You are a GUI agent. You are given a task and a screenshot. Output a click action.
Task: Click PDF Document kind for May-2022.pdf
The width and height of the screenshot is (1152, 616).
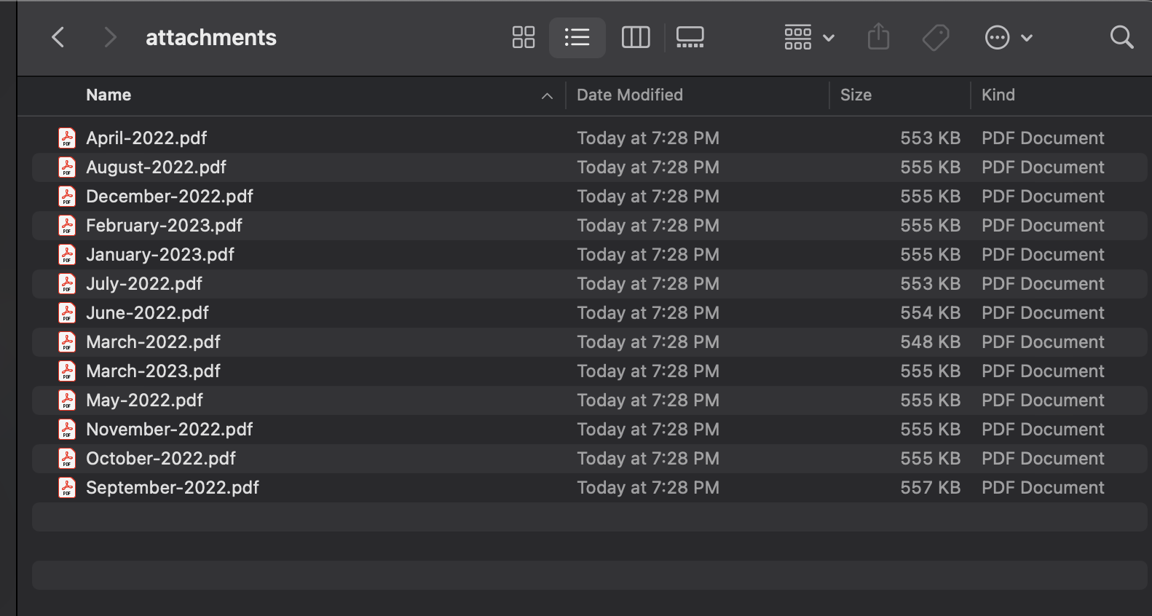tap(1043, 400)
